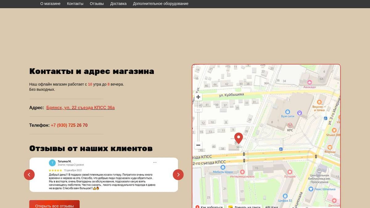Call the phone number +7 (930) 725 26 70
Screen dimensions: 370x208
69,125
